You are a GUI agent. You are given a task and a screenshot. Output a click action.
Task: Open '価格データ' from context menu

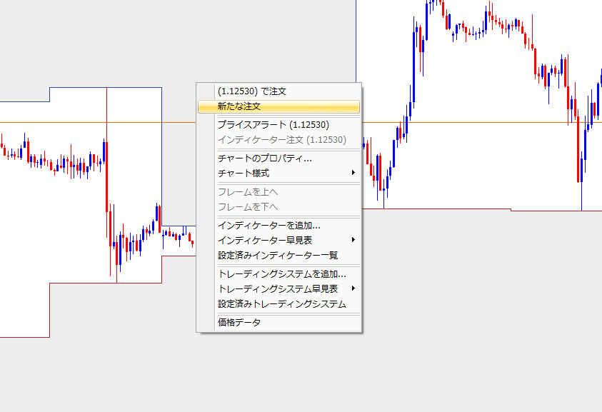tap(279, 322)
